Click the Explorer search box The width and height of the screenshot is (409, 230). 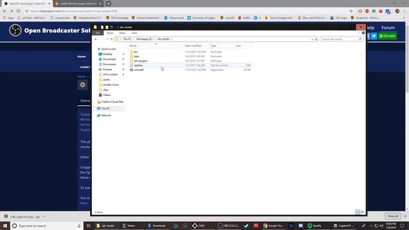(341, 39)
